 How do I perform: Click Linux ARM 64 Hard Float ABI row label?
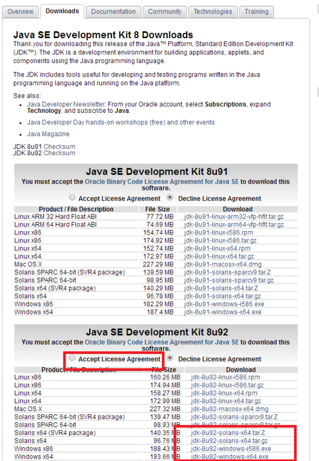(55, 225)
